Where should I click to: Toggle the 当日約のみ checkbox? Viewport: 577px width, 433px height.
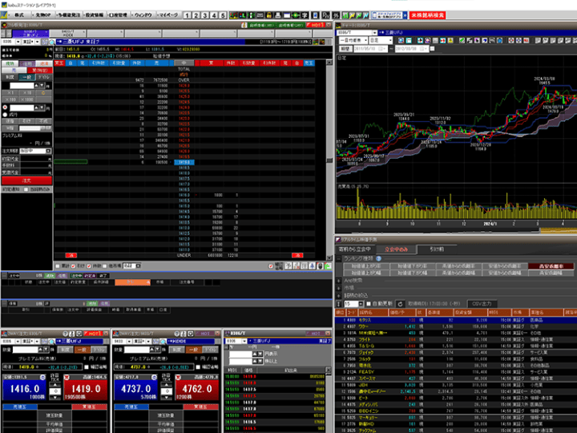tap(26, 189)
